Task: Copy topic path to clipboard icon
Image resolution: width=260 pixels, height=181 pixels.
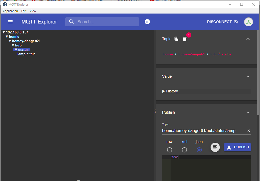Action: 176,39
